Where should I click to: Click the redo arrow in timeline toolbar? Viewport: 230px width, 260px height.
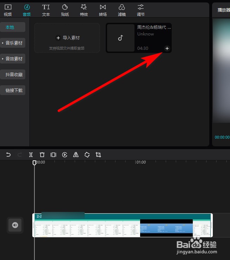tap(20, 155)
